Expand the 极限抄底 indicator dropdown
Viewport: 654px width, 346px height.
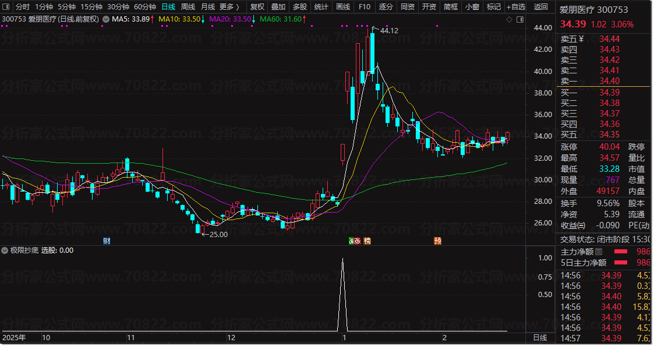point(5,250)
